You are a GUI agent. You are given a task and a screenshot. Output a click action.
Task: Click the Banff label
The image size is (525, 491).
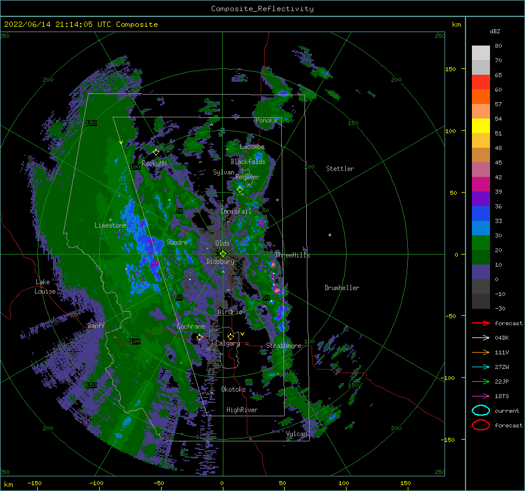pos(96,325)
